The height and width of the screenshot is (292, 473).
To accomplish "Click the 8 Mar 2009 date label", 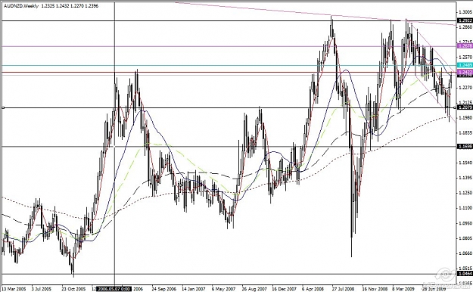I will point(404,289).
